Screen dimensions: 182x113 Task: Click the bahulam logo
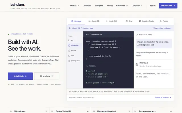[18, 5]
